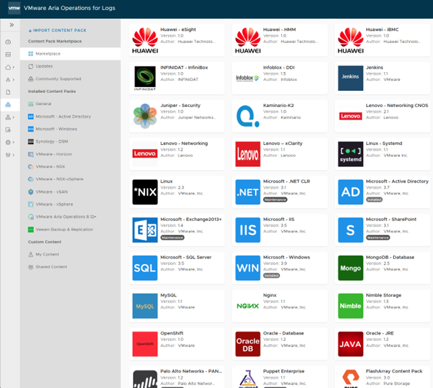Open the dashboard gauge icon in the rail
This screenshot has height=388, width=433.
click(8, 42)
